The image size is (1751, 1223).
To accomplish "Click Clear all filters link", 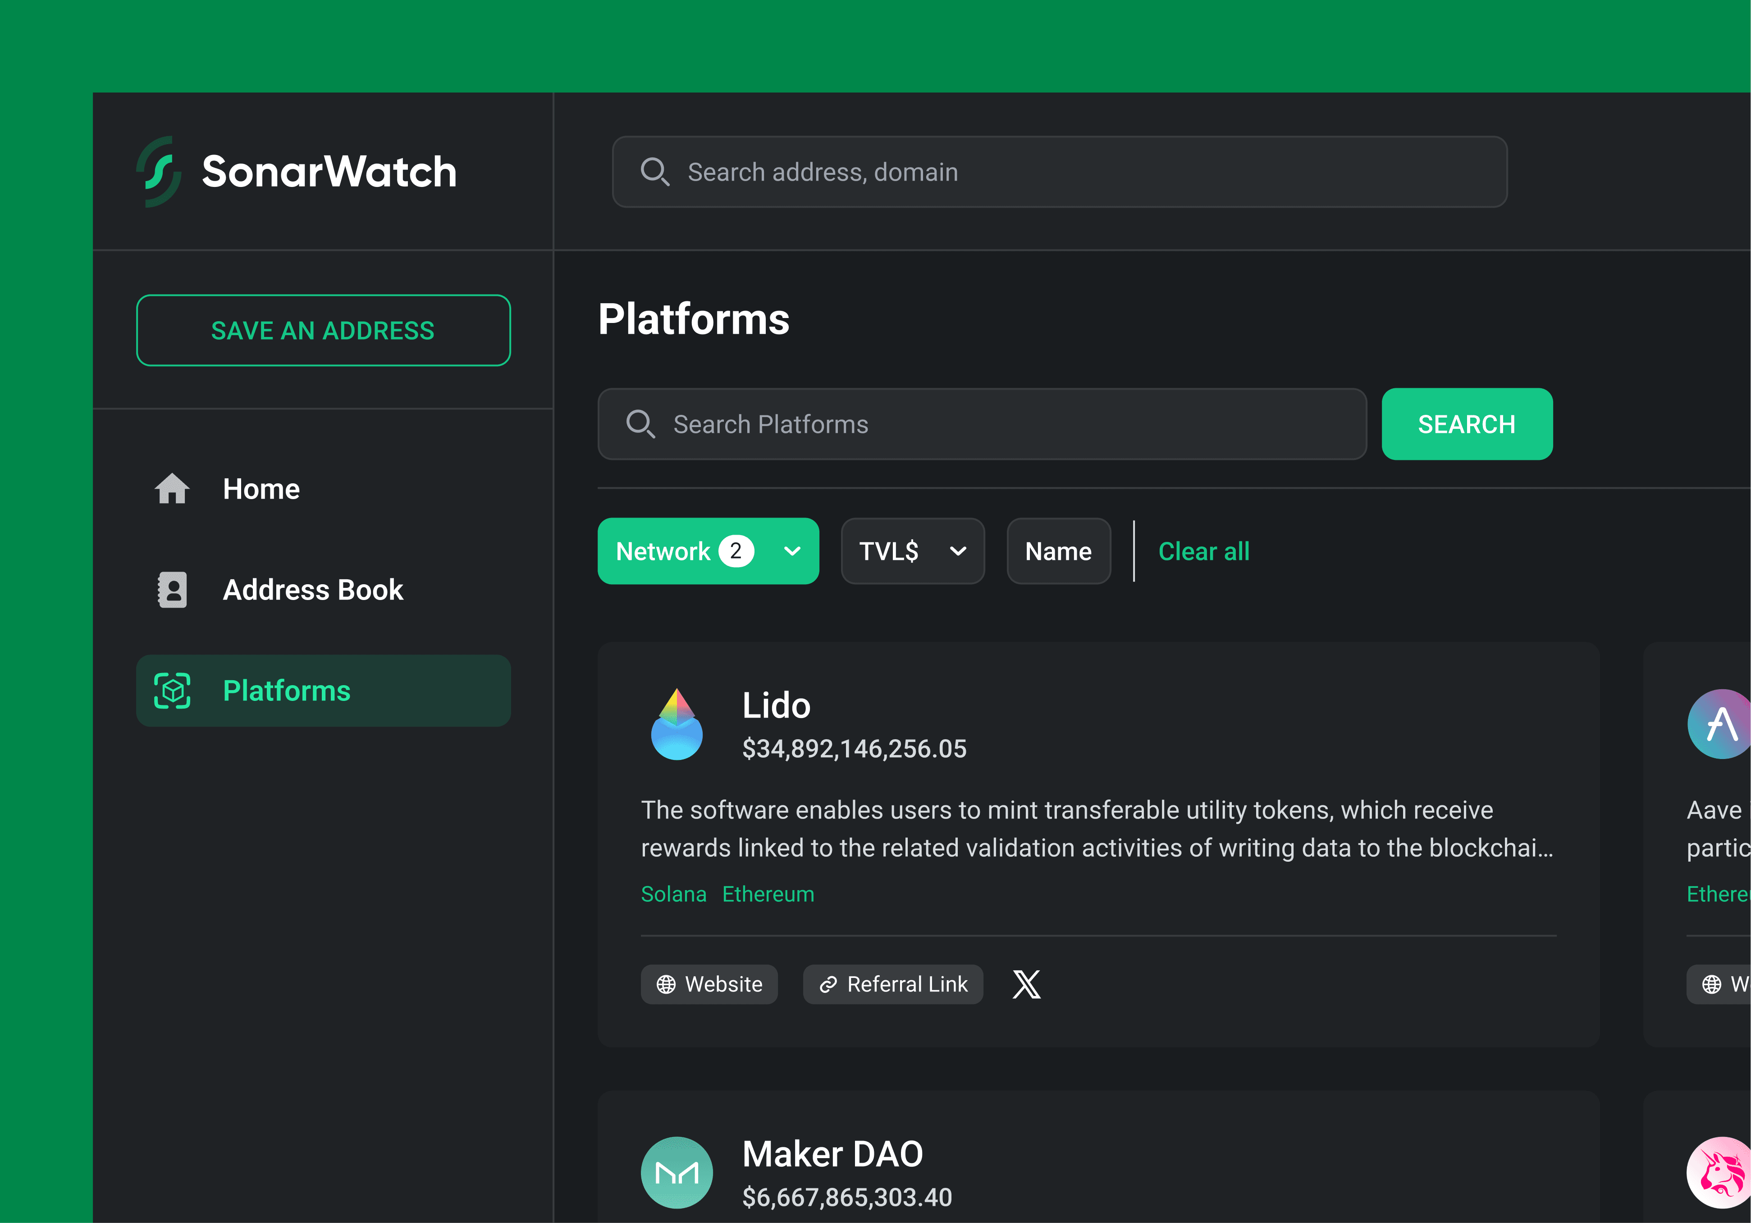I will pos(1203,551).
